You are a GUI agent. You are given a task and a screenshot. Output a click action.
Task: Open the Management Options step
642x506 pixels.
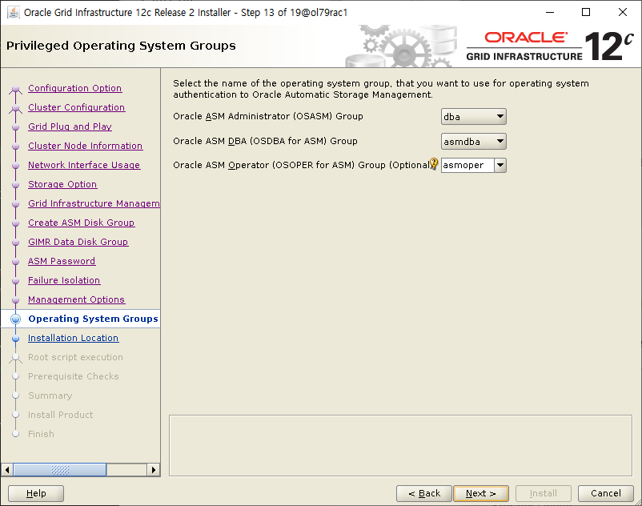pyautogui.click(x=77, y=299)
